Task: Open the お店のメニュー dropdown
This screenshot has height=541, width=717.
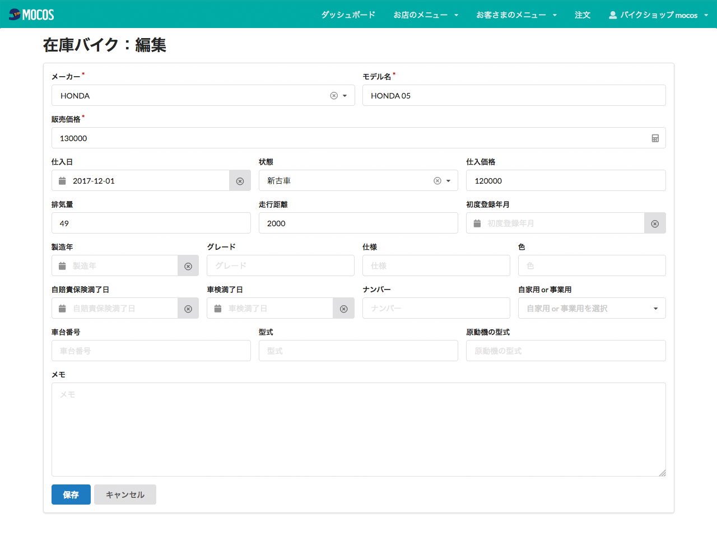Action: click(426, 15)
